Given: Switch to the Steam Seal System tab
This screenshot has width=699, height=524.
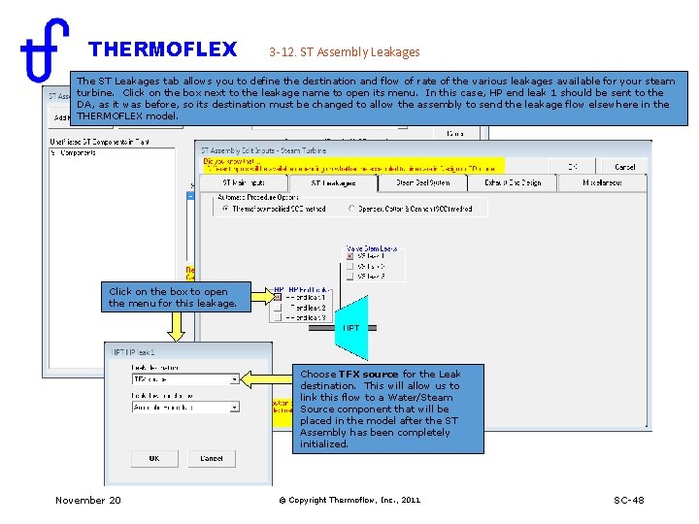Looking at the screenshot, I should [x=422, y=182].
